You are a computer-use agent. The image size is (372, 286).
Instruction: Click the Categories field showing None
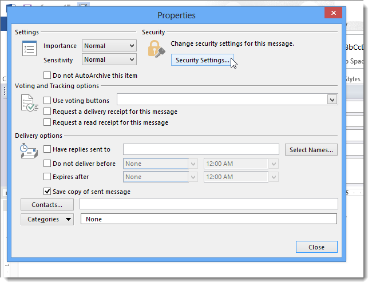point(209,219)
